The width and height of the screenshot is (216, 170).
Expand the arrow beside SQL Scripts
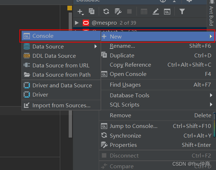coord(211,104)
